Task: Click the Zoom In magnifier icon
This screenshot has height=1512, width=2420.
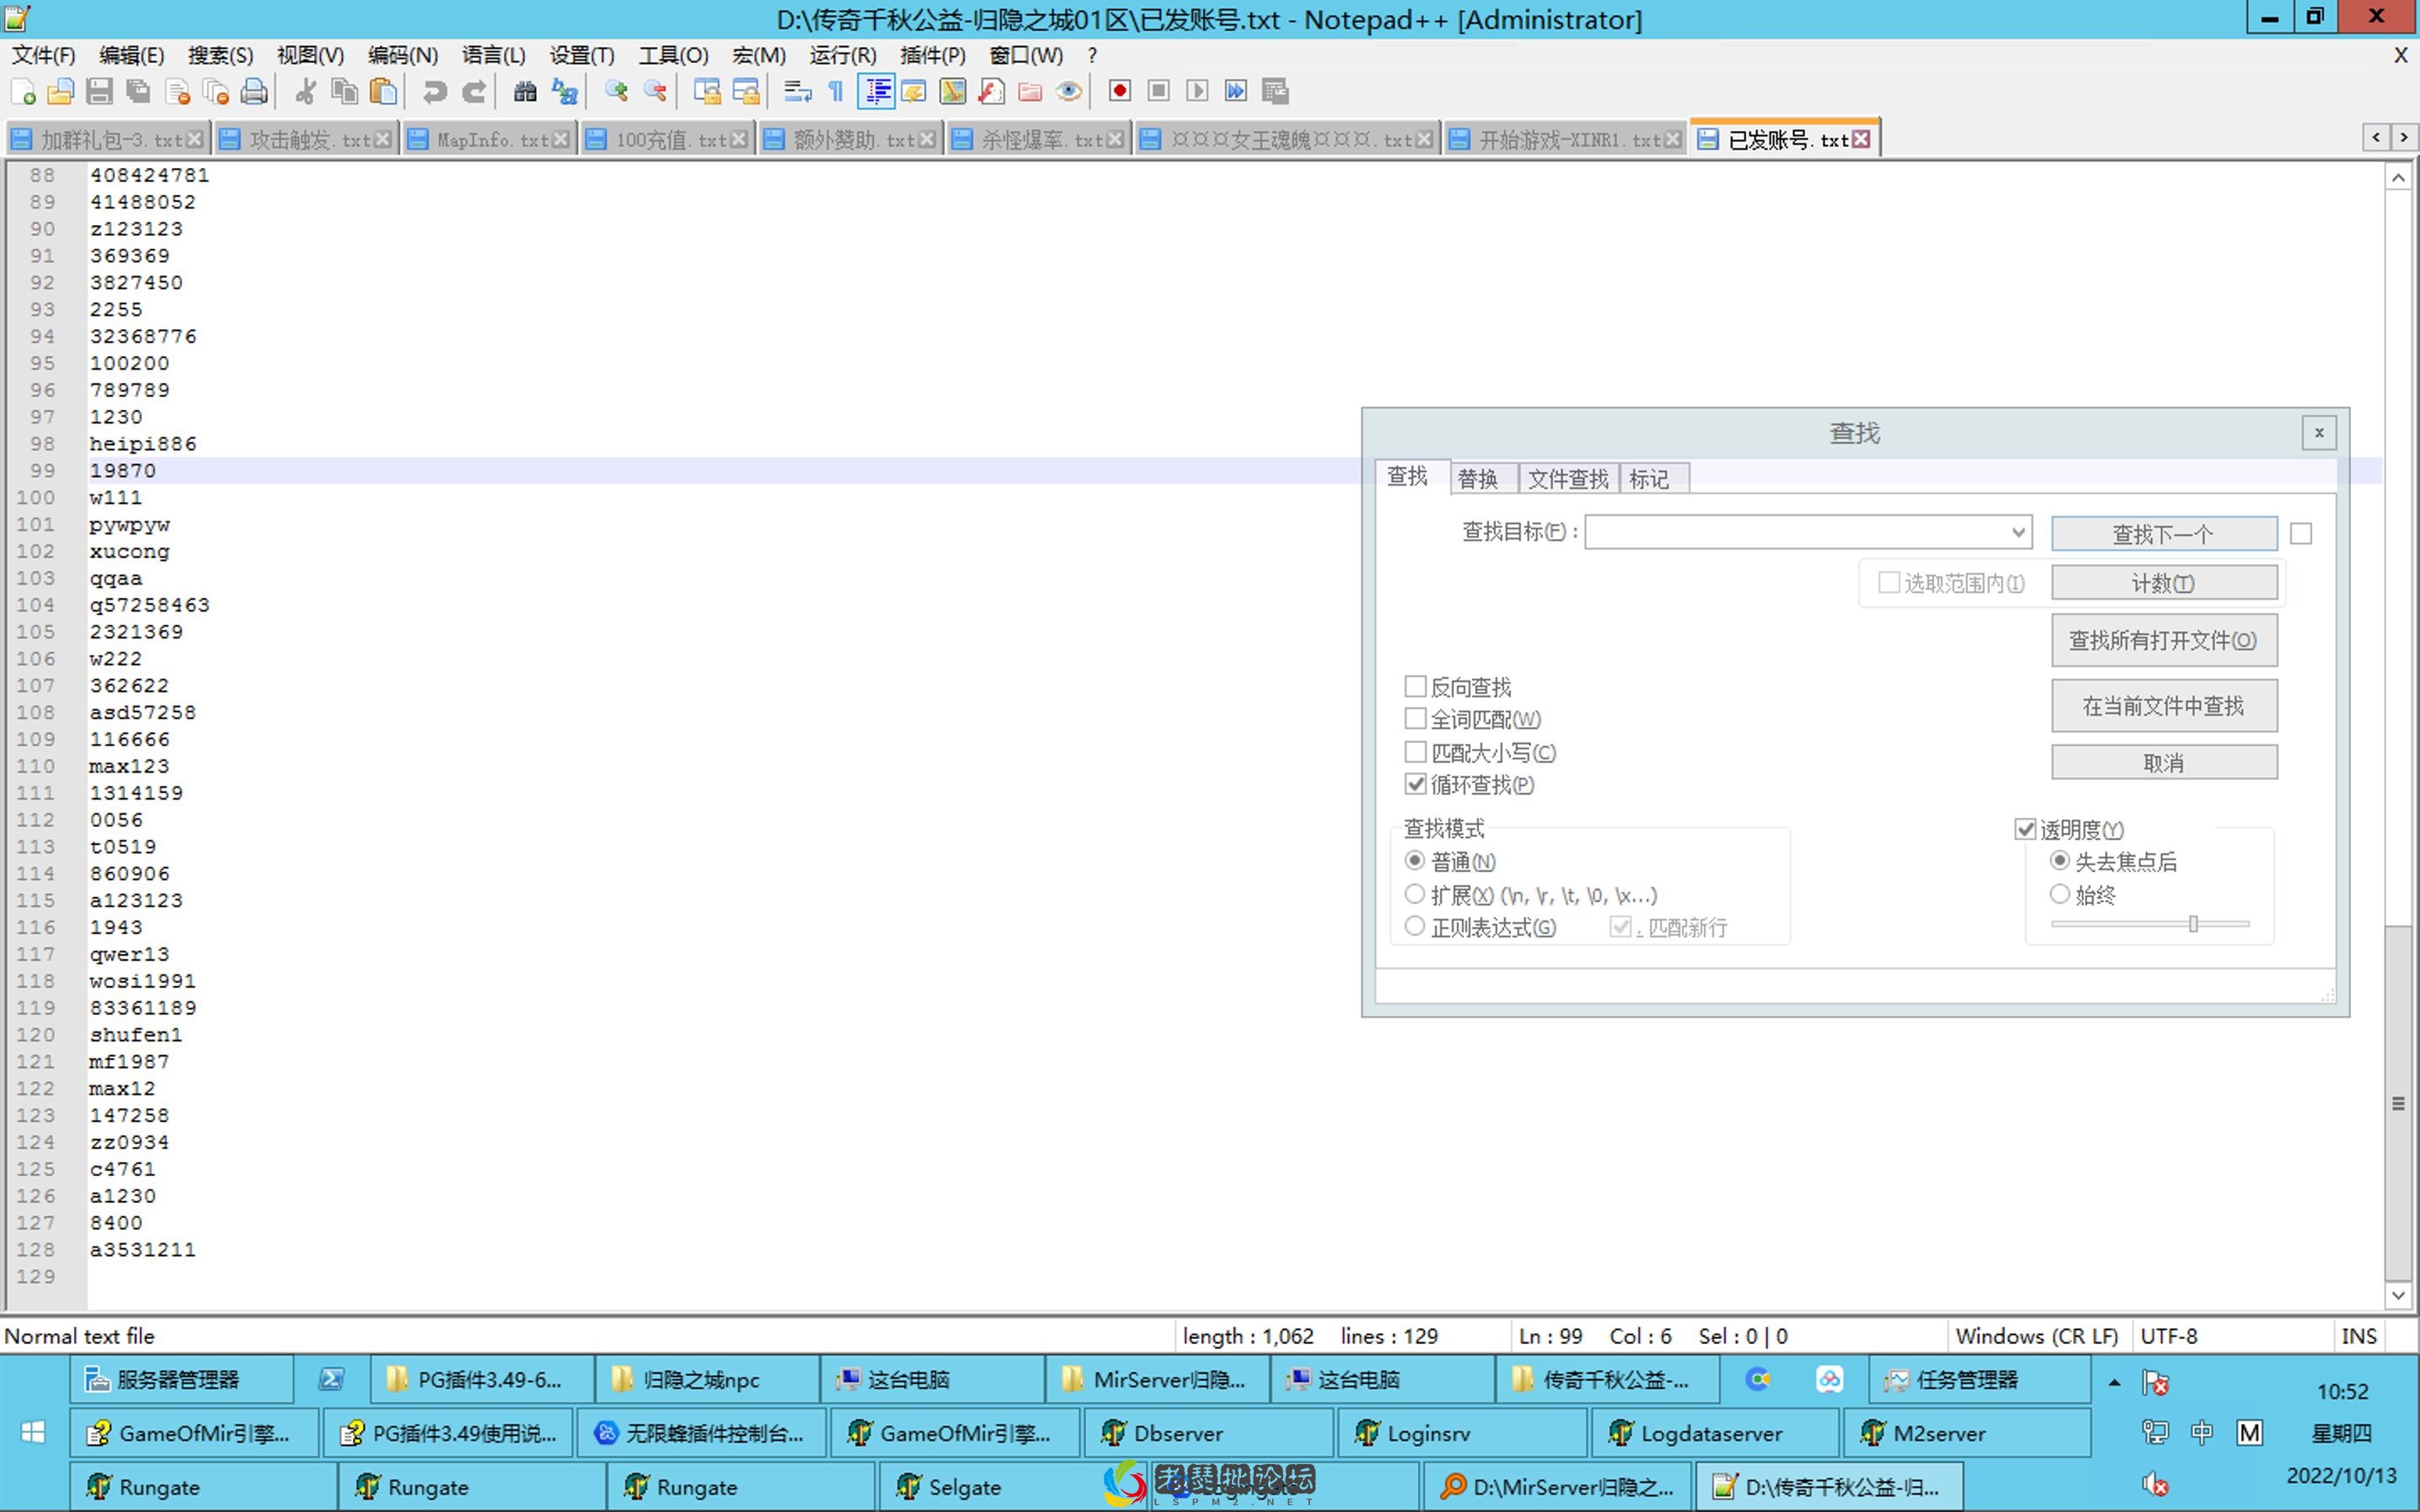Action: [616, 92]
